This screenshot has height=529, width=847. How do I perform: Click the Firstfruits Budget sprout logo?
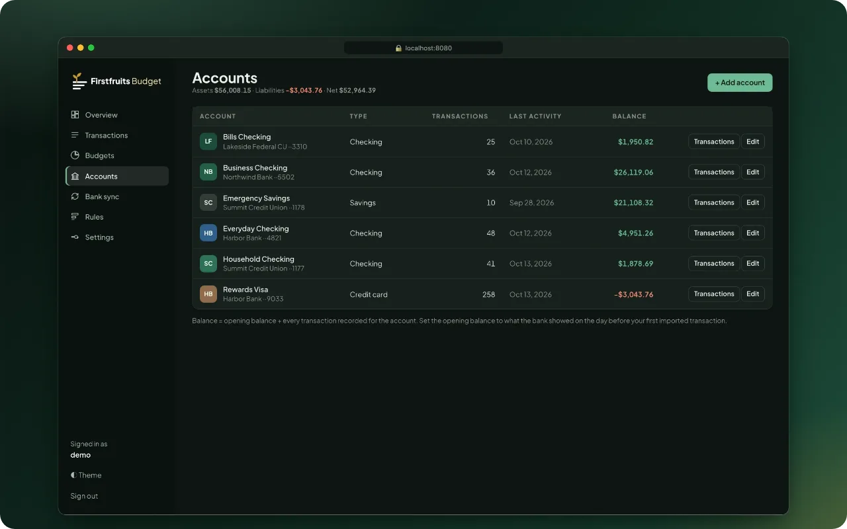point(79,81)
